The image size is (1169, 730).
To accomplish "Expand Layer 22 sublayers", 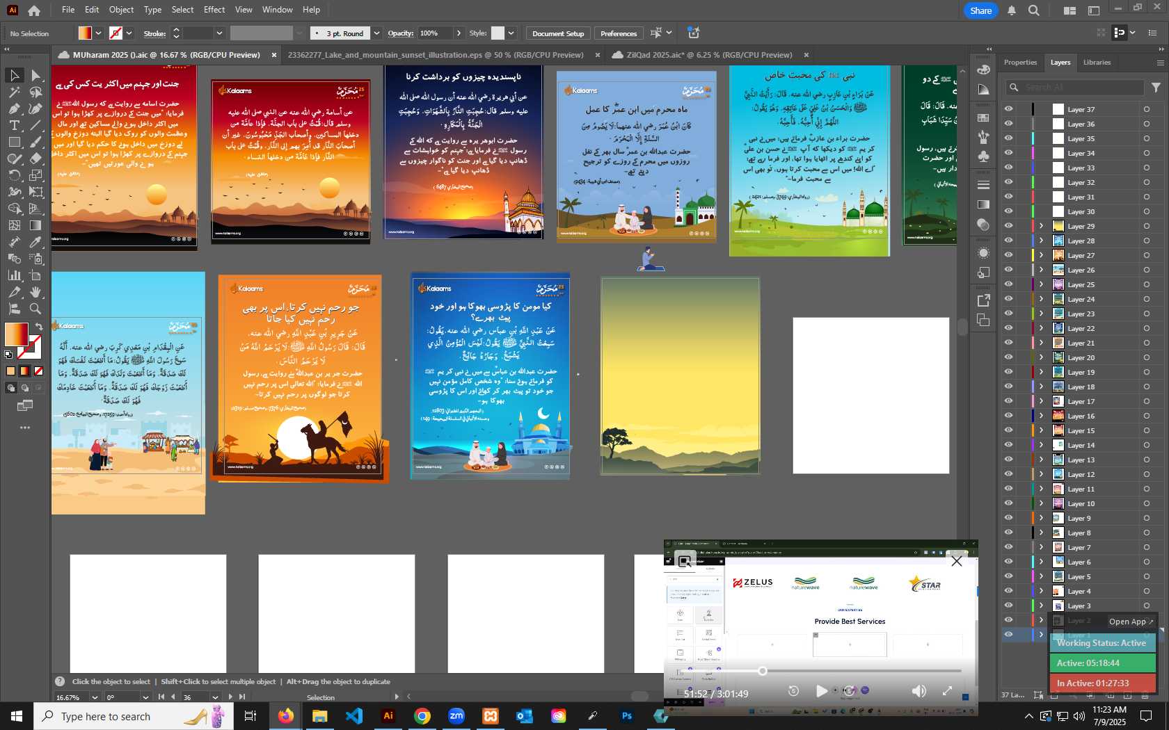I will tap(1042, 328).
